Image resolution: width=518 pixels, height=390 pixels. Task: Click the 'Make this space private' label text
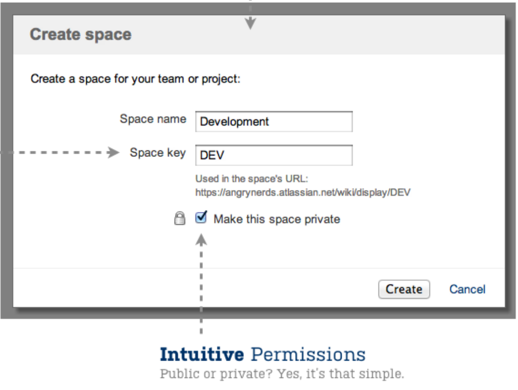click(277, 219)
